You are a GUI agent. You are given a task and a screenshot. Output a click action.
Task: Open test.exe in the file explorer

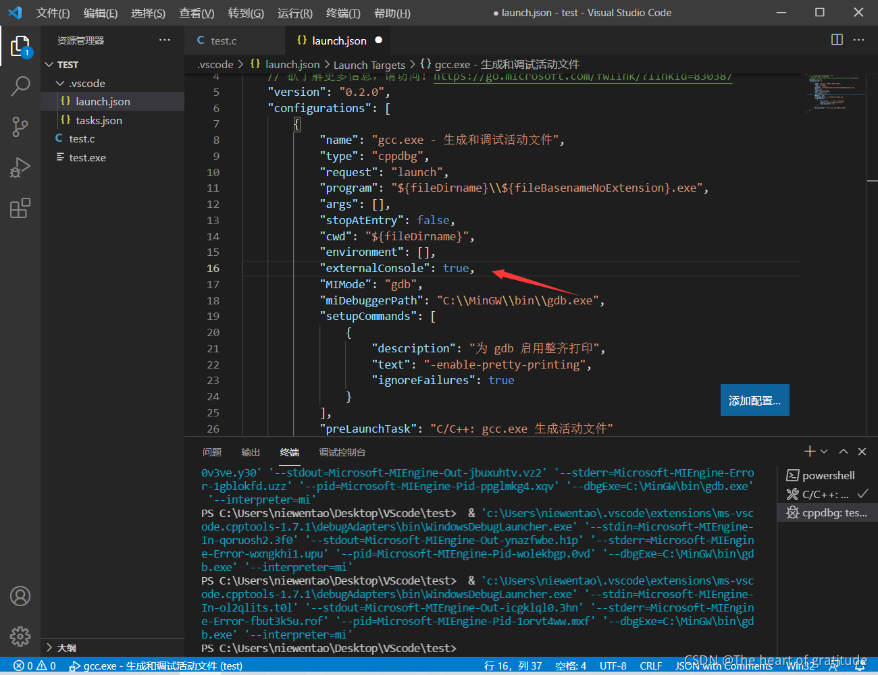[x=112, y=157]
